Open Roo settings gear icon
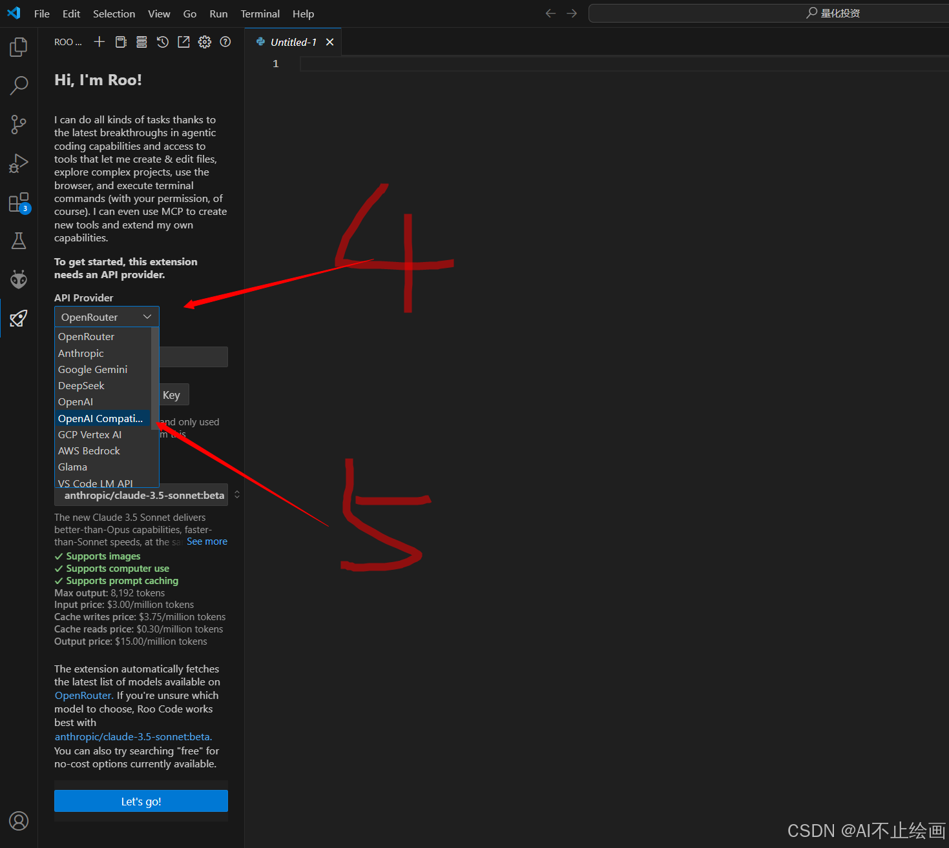The width and height of the screenshot is (949, 848). pyautogui.click(x=205, y=42)
